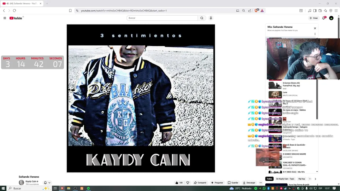Open Brave Shields lion icon

point(256,11)
